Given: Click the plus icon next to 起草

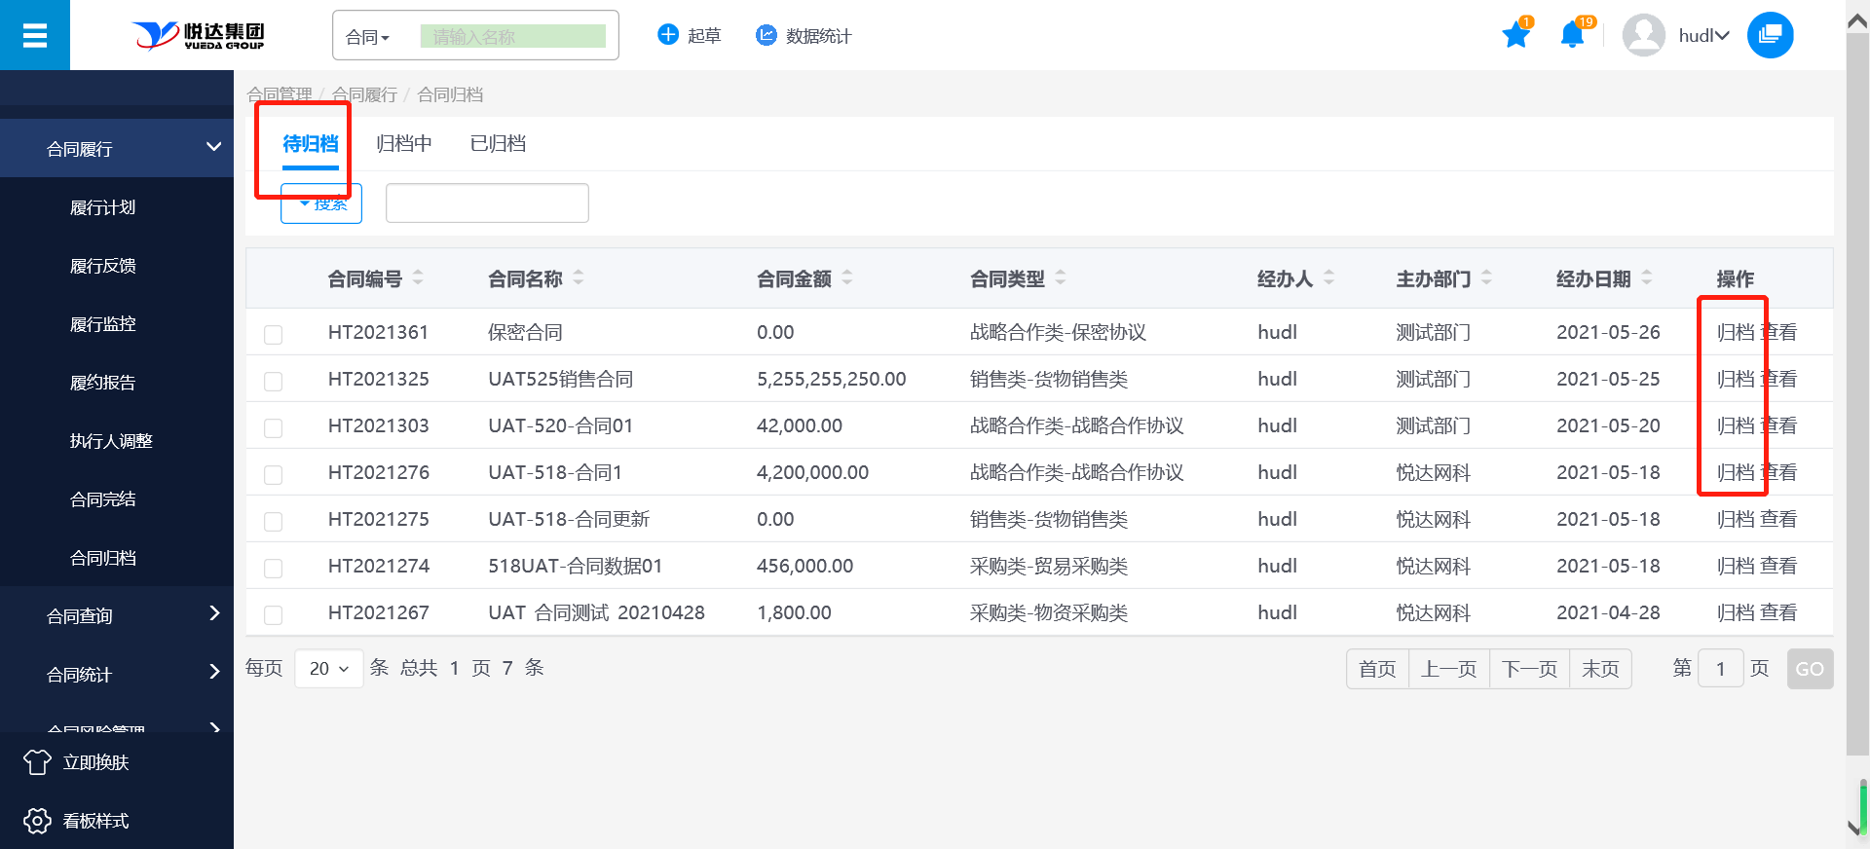Looking at the screenshot, I should [668, 35].
